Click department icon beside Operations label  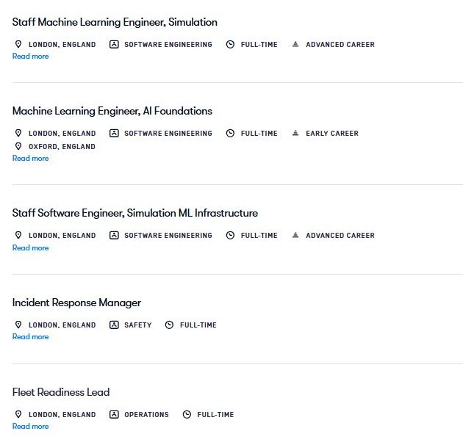pos(114,415)
